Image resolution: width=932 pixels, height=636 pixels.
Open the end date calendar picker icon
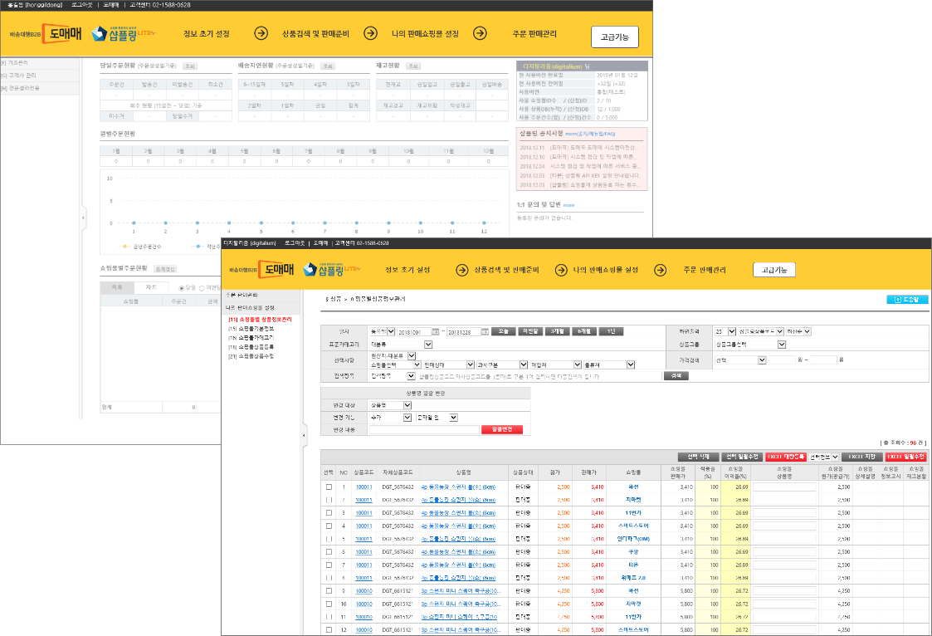click(485, 331)
